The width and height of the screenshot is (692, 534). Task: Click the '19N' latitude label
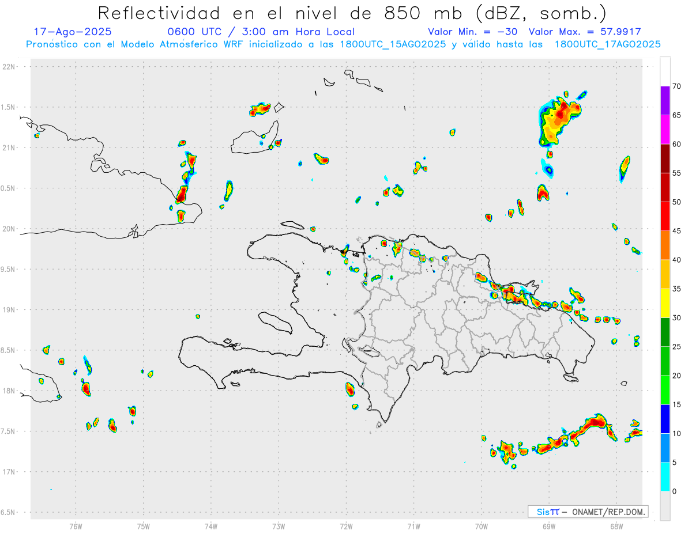(x=10, y=310)
